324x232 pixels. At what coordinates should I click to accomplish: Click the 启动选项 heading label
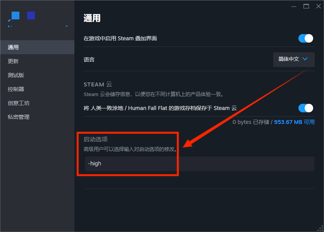click(95, 139)
